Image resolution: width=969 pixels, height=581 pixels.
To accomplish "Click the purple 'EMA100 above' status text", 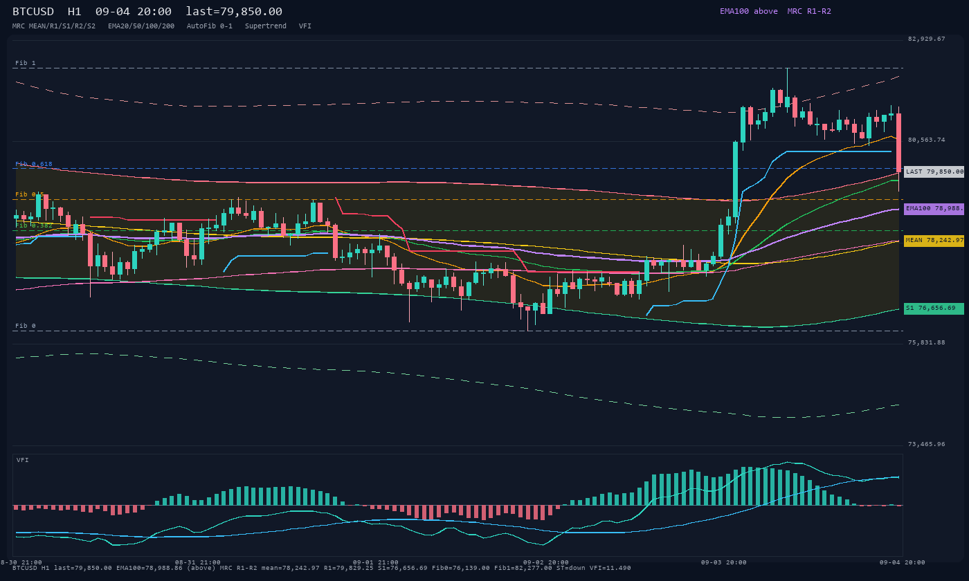I will [x=748, y=11].
